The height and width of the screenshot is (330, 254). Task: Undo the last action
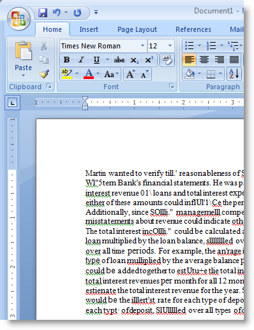[56, 13]
